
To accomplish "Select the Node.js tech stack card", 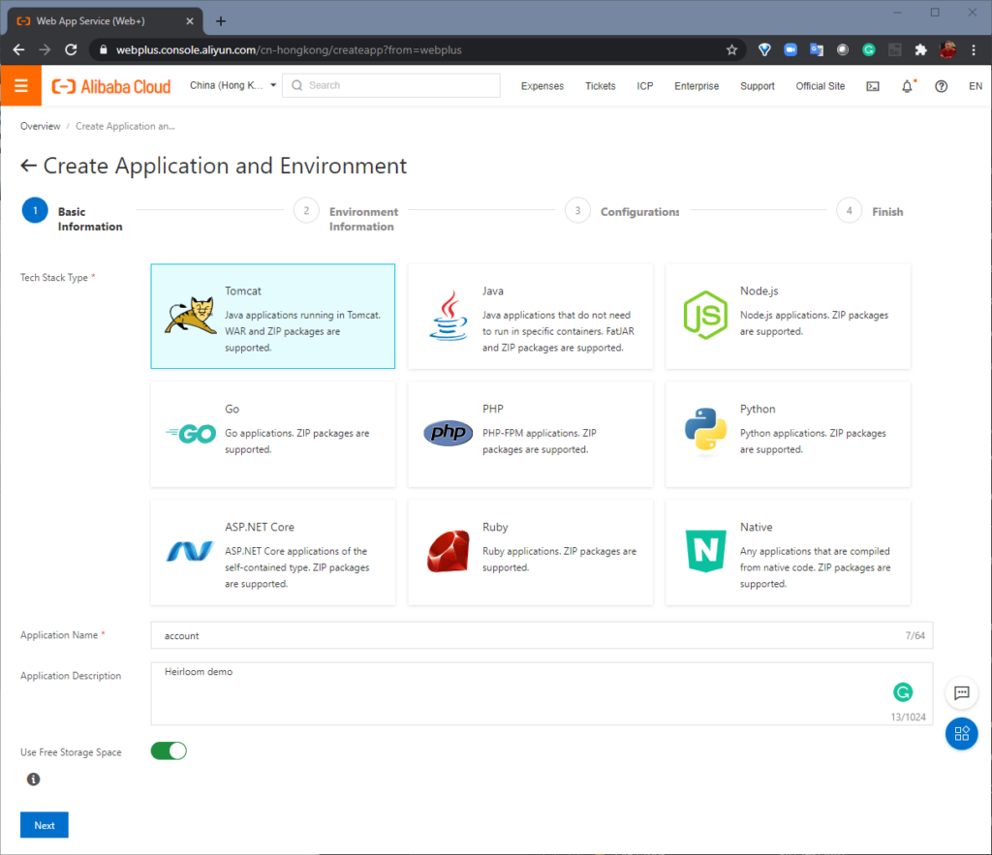I will tap(788, 317).
